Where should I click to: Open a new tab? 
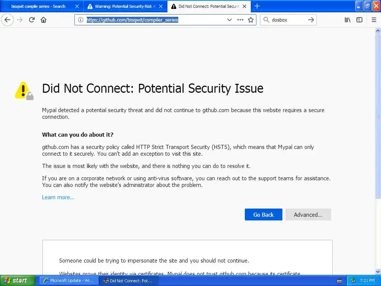pos(257,6)
